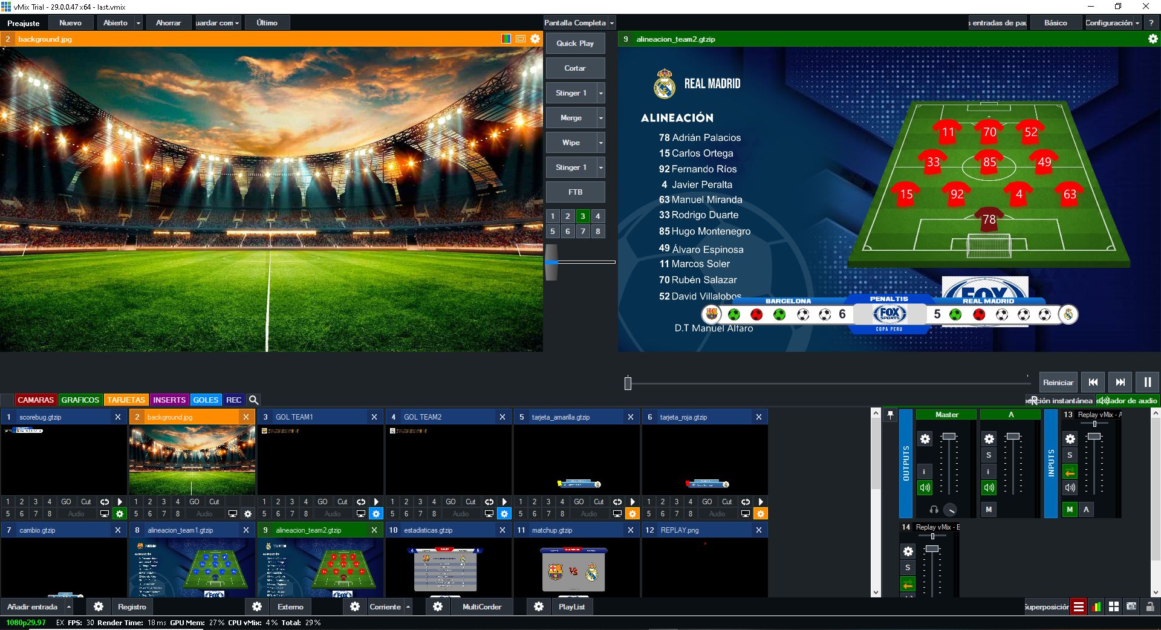Switch to CAMARAS tab
Viewport: 1161px width, 630px height.
(x=36, y=400)
